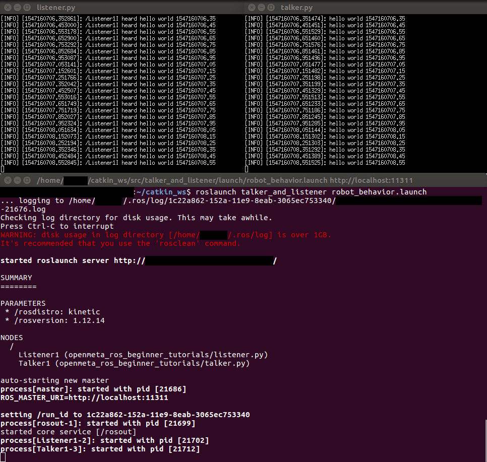Close the listener.py terminal window
Screen dimensions: 487x462
[7, 8]
